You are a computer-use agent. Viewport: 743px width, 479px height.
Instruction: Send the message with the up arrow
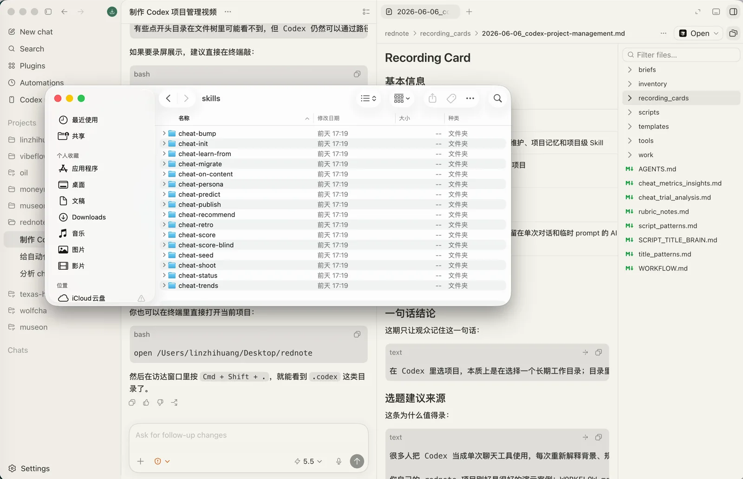click(357, 461)
